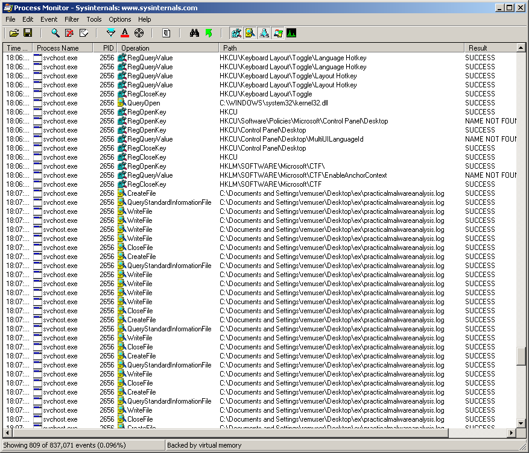Click NAME NOT FOUND result on MultiUILanguageId row
Screen dimensions: 529x453
coord(490,139)
